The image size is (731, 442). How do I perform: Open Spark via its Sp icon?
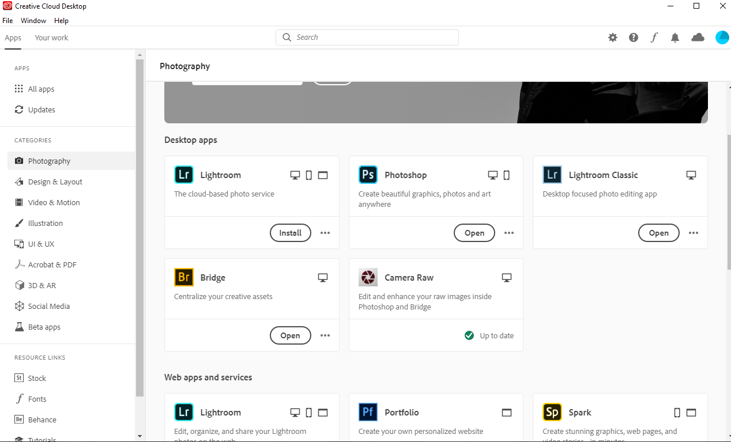[552, 412]
